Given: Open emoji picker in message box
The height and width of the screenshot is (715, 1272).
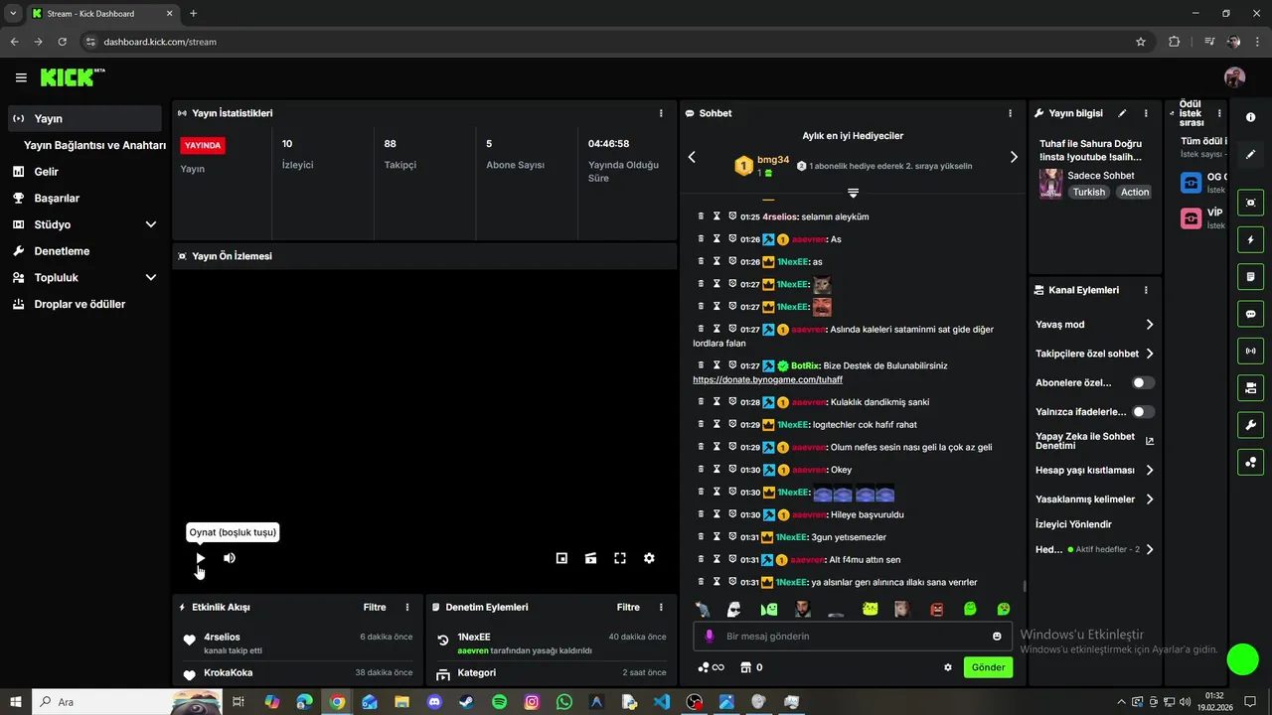Looking at the screenshot, I should click(997, 637).
